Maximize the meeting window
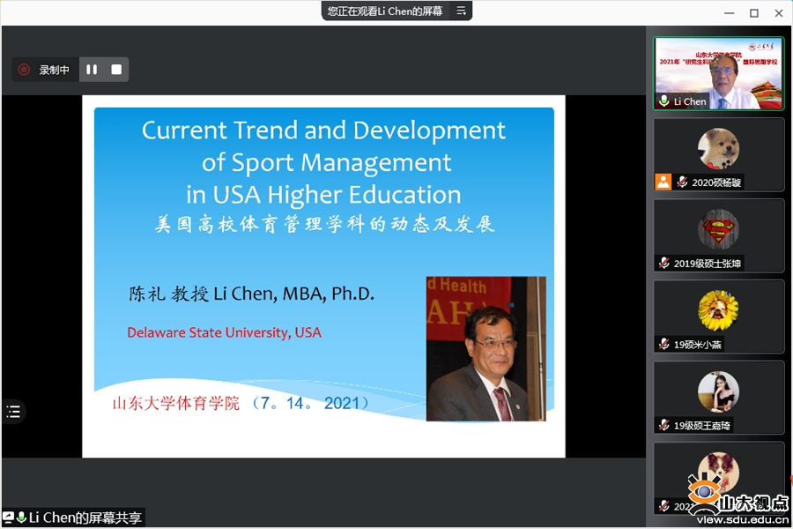This screenshot has height=529, width=793. click(753, 13)
